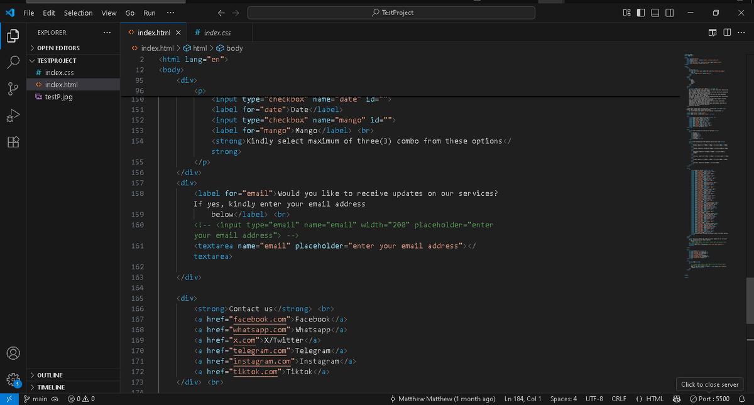The width and height of the screenshot is (754, 405).
Task: Click the main branch indicator
Action: 35,399
